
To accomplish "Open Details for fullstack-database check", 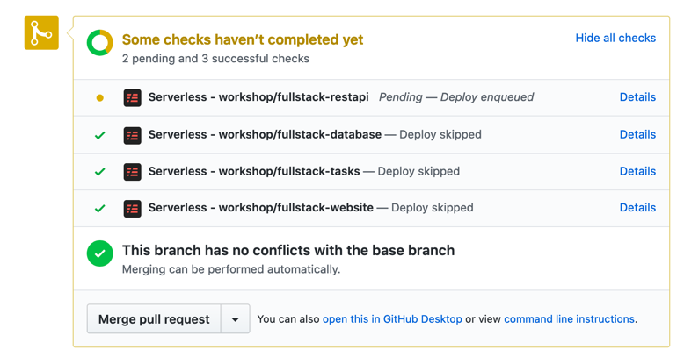I will pos(637,134).
